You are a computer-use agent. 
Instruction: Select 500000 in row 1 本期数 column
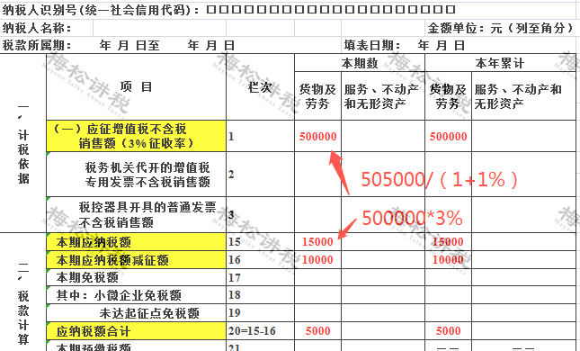(317, 137)
